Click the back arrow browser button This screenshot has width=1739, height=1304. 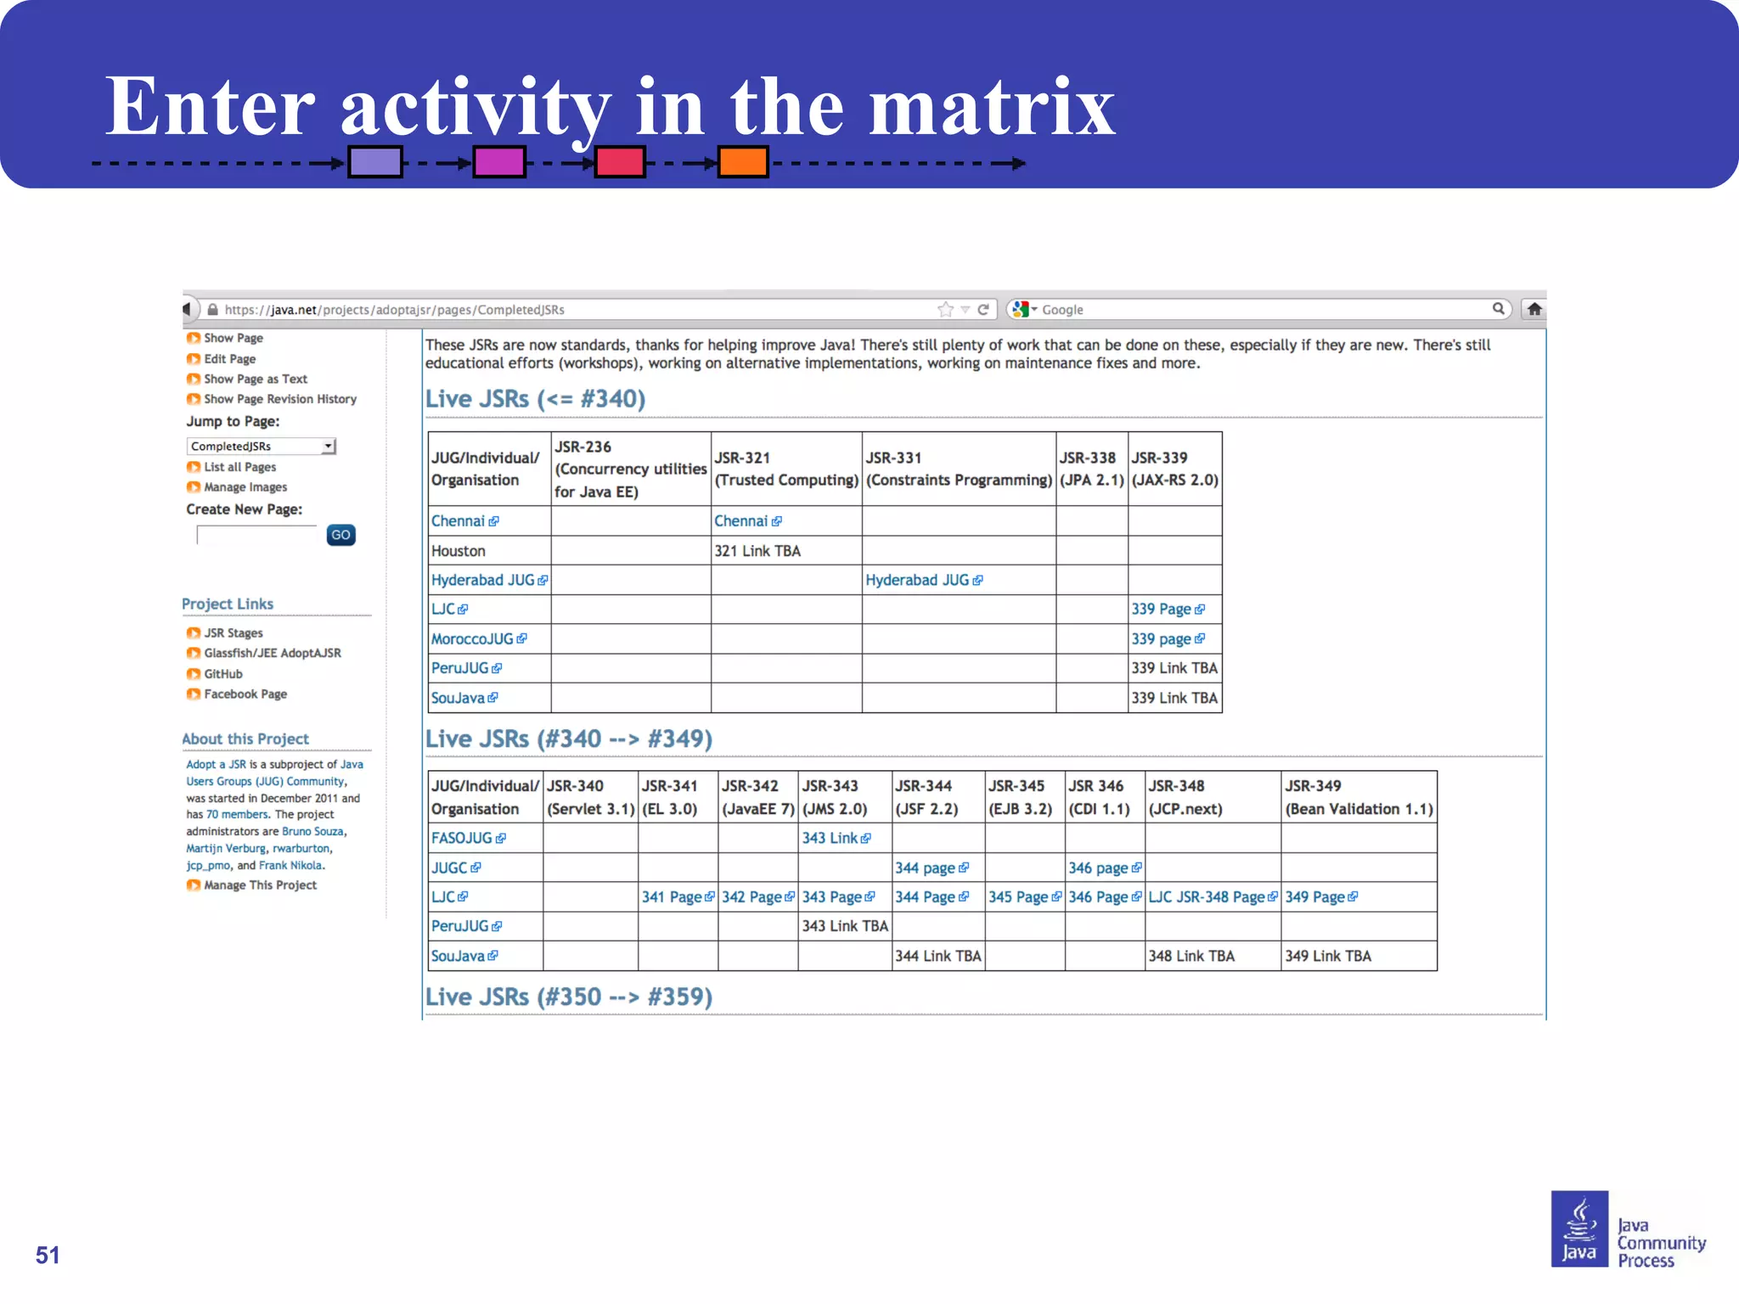coord(188,309)
